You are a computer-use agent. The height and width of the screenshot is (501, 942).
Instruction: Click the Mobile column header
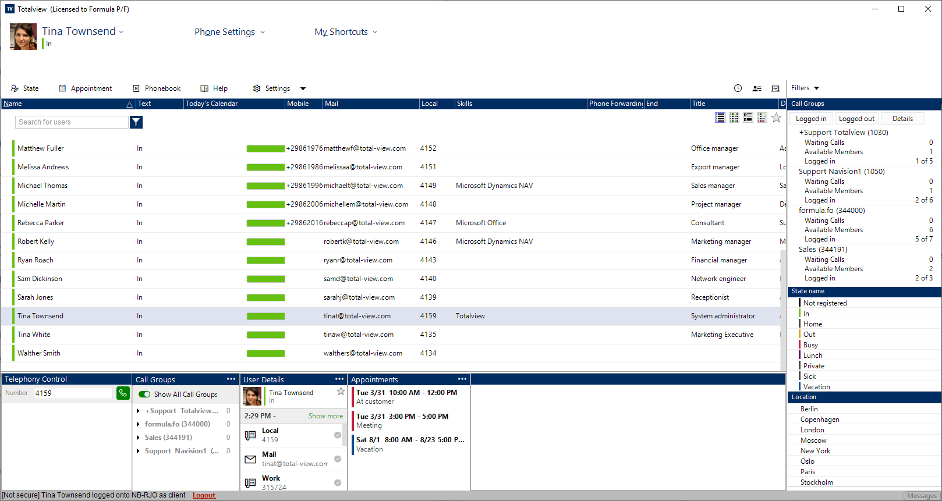(303, 104)
